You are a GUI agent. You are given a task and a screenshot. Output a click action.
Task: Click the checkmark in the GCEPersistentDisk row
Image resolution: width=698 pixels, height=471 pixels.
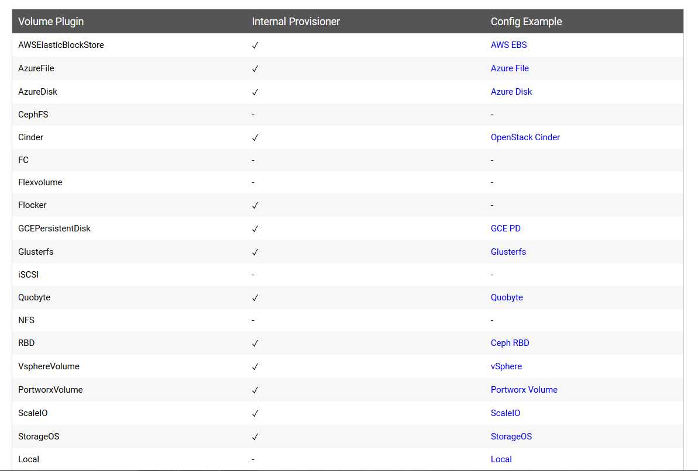click(255, 229)
